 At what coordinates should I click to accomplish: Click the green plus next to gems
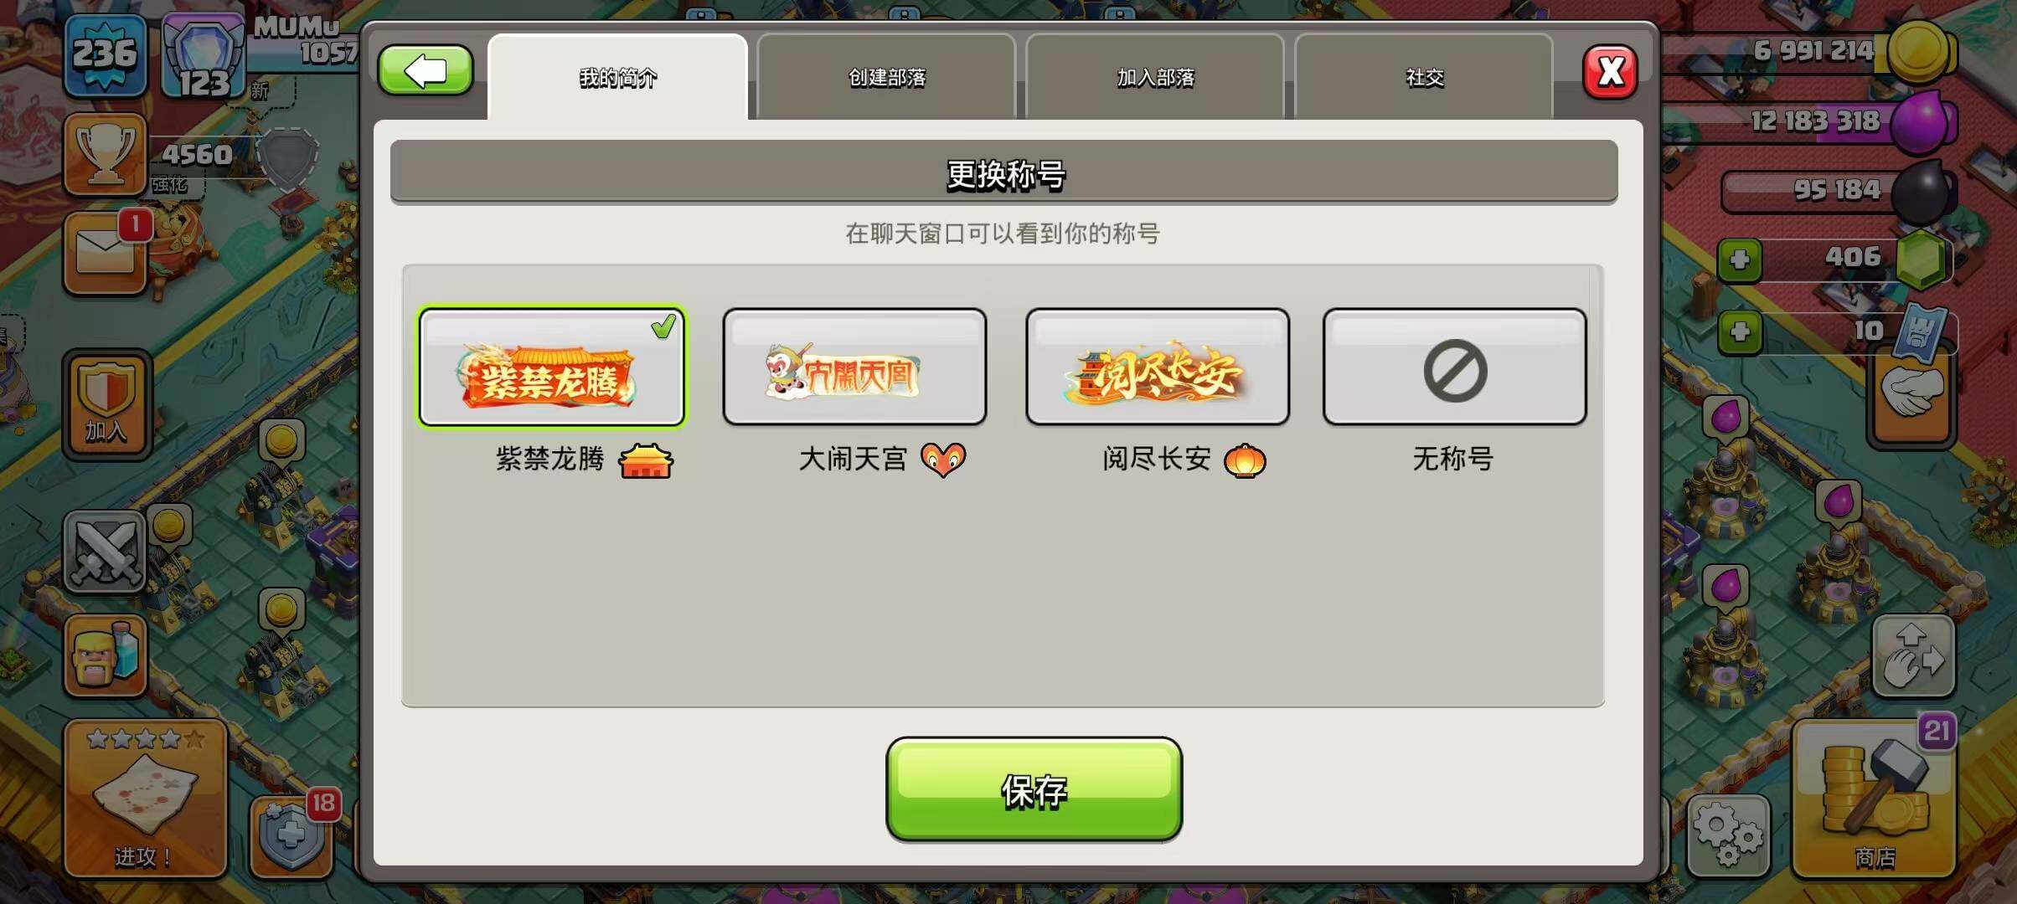[x=1740, y=259]
